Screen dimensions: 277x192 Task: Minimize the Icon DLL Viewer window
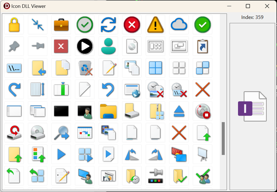click(x=229, y=6)
